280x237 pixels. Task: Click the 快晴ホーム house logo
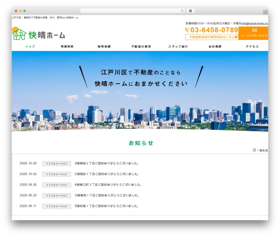click(19, 34)
